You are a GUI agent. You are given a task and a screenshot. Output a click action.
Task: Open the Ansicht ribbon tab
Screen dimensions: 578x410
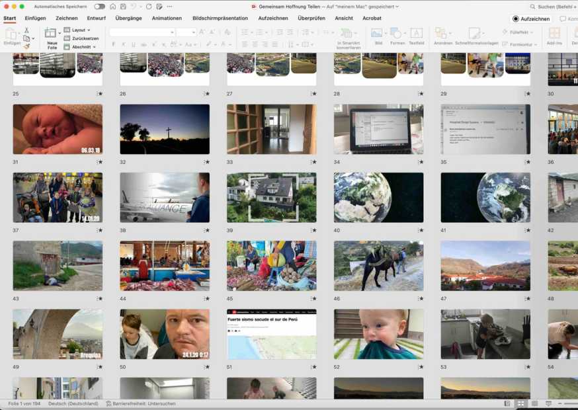344,18
